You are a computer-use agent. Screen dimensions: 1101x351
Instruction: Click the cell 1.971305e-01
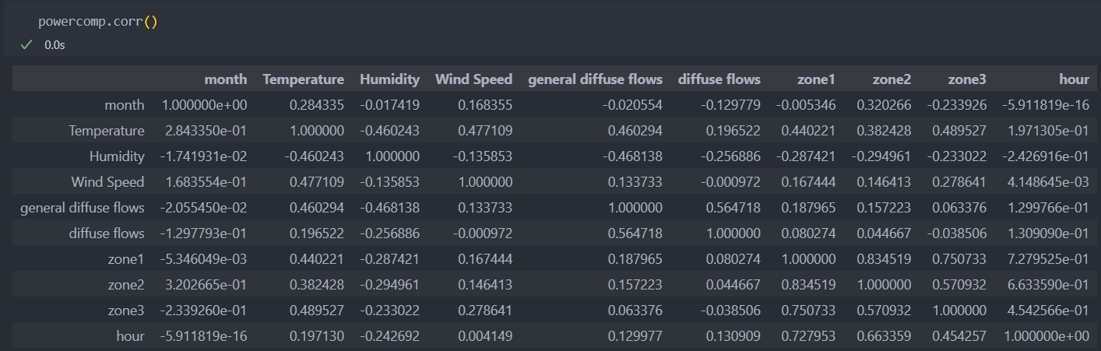[1049, 131]
